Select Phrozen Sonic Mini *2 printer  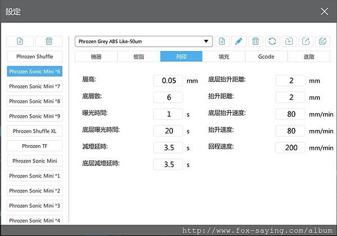(35, 191)
